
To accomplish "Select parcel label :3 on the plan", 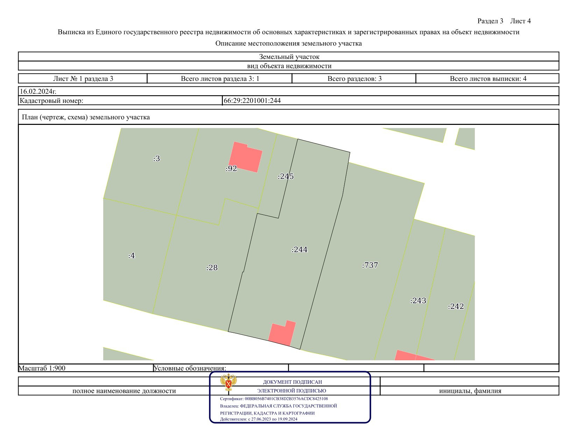I will (x=157, y=158).
